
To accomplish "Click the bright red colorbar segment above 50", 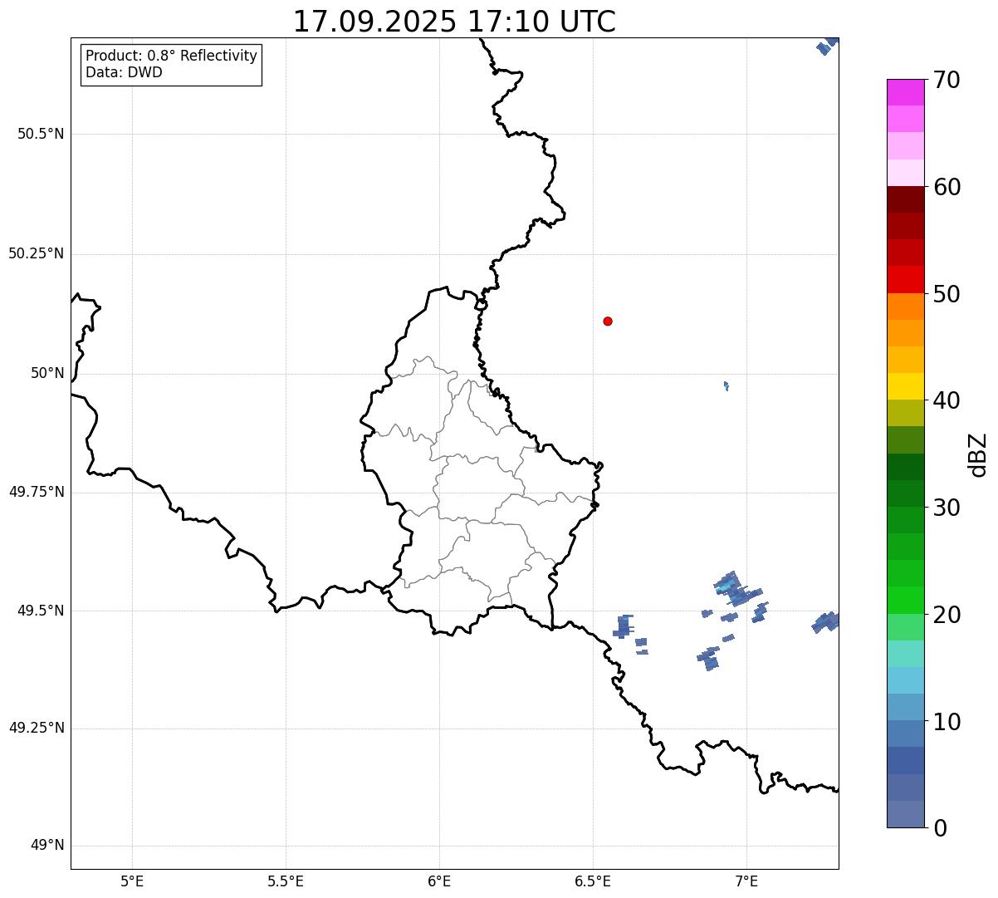I will pos(905,279).
